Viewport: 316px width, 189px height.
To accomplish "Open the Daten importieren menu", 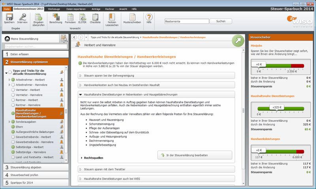I will [75, 8].
